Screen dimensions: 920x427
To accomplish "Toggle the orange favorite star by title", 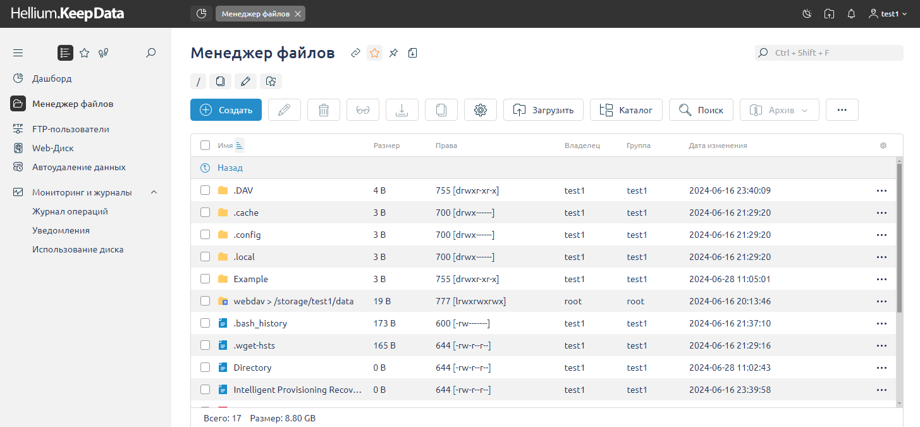I will tap(374, 53).
